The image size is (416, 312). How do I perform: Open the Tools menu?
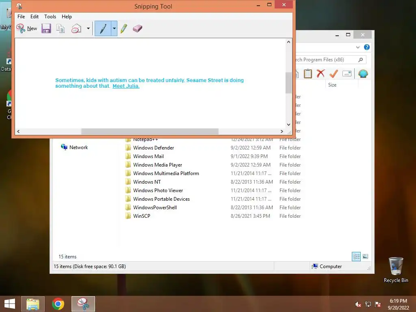click(x=50, y=16)
